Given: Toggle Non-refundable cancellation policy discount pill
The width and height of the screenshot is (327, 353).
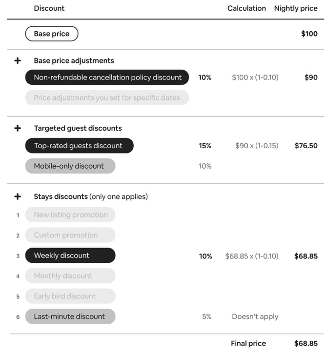Looking at the screenshot, I should [107, 77].
